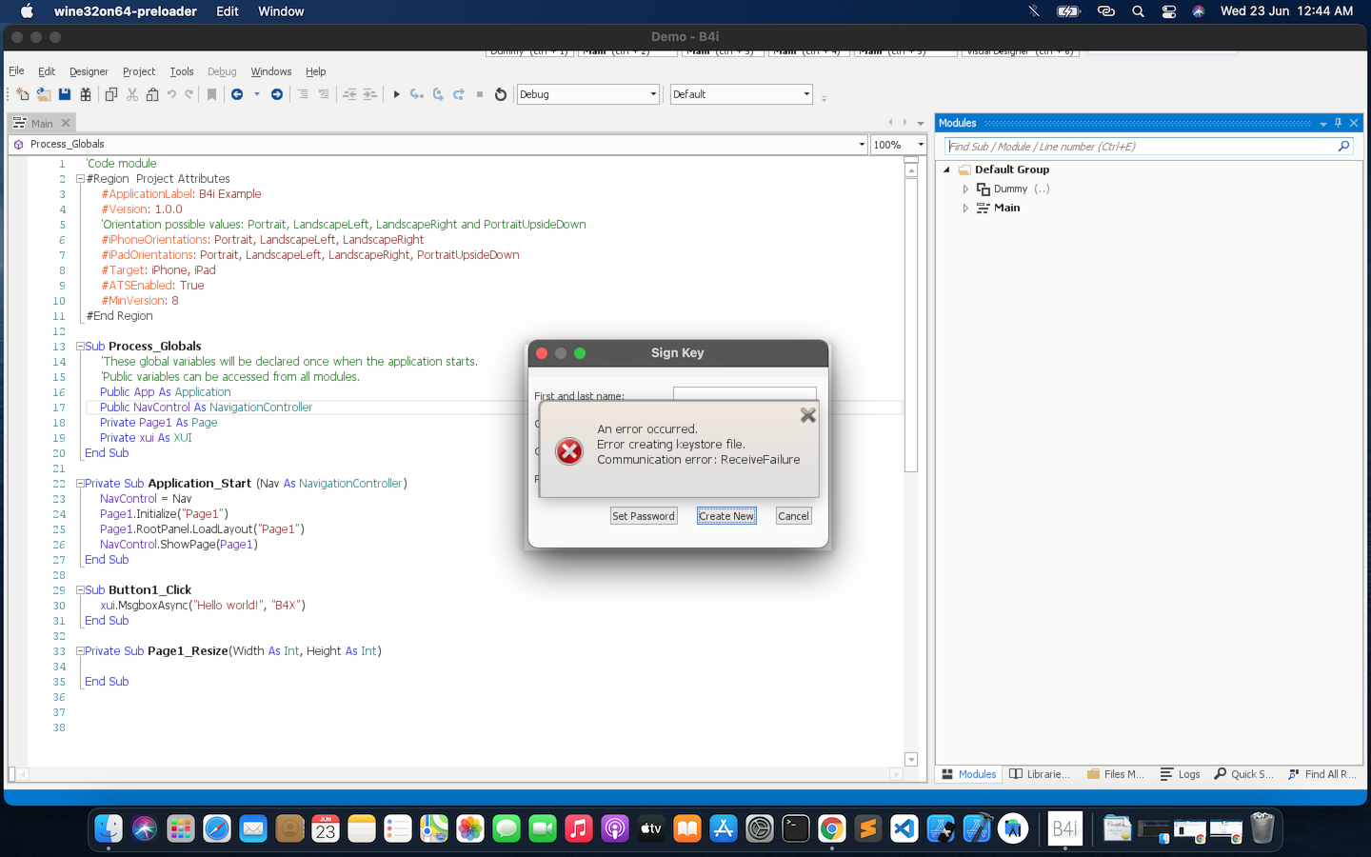Collapse the Page1_Resize sub code block

click(x=80, y=651)
